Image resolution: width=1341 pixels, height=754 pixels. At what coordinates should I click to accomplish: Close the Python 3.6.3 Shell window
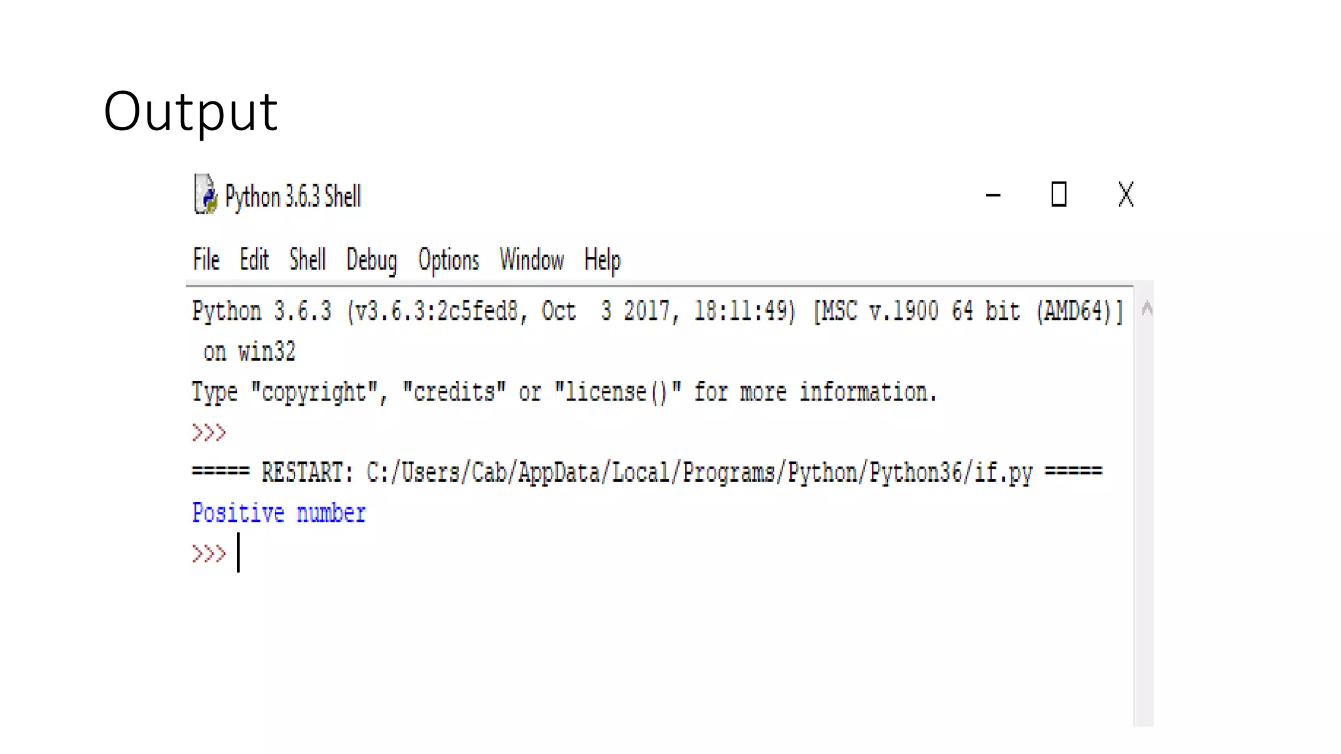(1126, 194)
